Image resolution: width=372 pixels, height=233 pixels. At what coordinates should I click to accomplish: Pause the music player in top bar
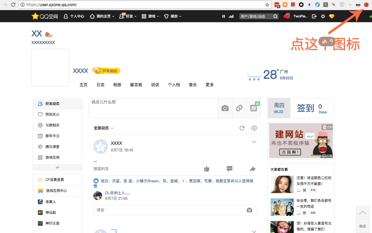coord(223,16)
